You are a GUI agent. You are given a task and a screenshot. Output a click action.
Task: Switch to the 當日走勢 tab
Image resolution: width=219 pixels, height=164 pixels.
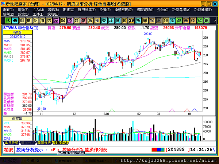tap(12, 142)
